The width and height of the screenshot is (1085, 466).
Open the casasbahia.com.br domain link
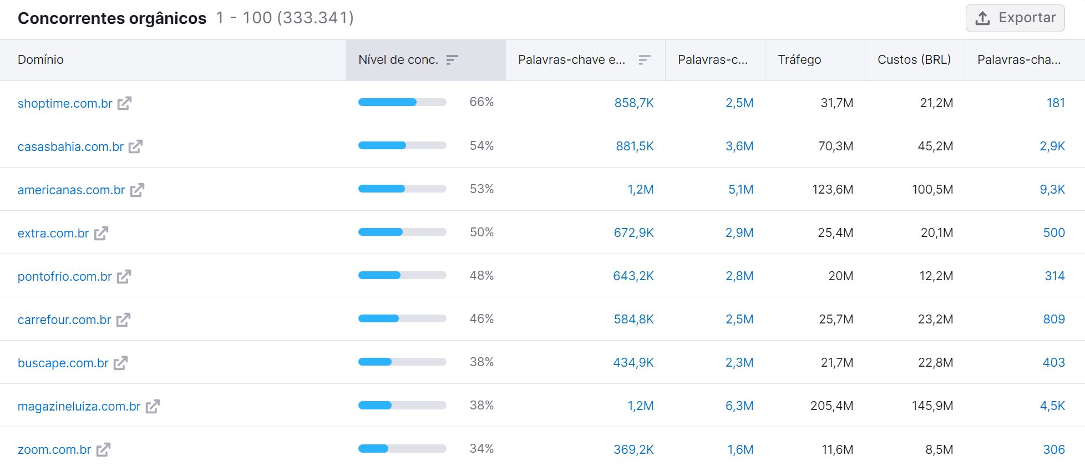(70, 146)
